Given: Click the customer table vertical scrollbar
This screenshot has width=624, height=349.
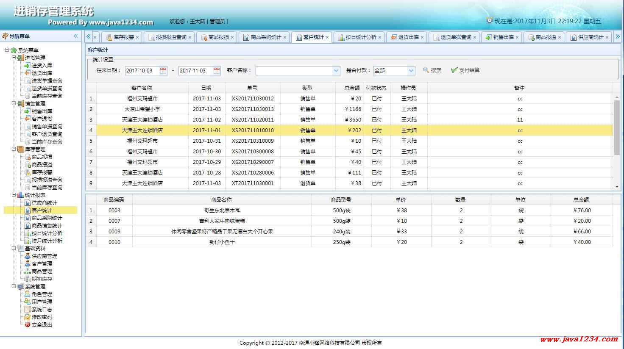Looking at the screenshot, I should click(x=616, y=127).
